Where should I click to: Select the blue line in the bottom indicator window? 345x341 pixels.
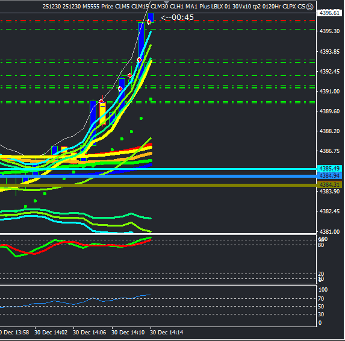pos(75,304)
